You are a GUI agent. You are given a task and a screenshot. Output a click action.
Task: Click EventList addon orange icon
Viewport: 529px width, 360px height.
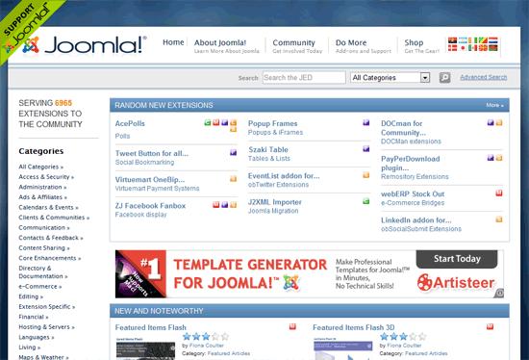pos(366,175)
